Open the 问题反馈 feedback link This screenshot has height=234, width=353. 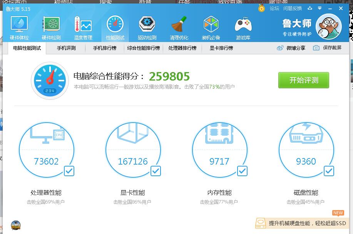(293, 8)
